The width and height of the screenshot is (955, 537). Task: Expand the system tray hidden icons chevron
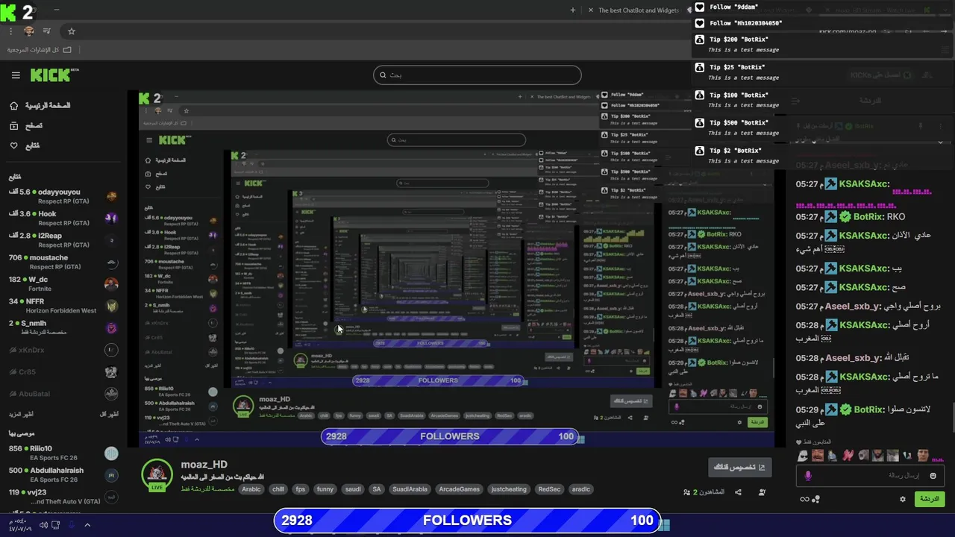point(87,525)
